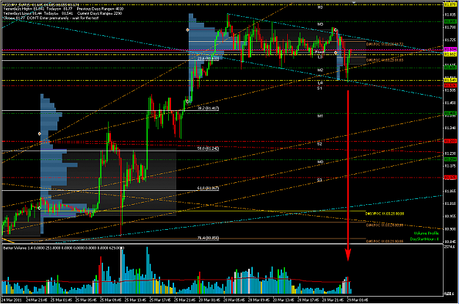Click the 28 Mar 17:45 time label

(x=308, y=300)
